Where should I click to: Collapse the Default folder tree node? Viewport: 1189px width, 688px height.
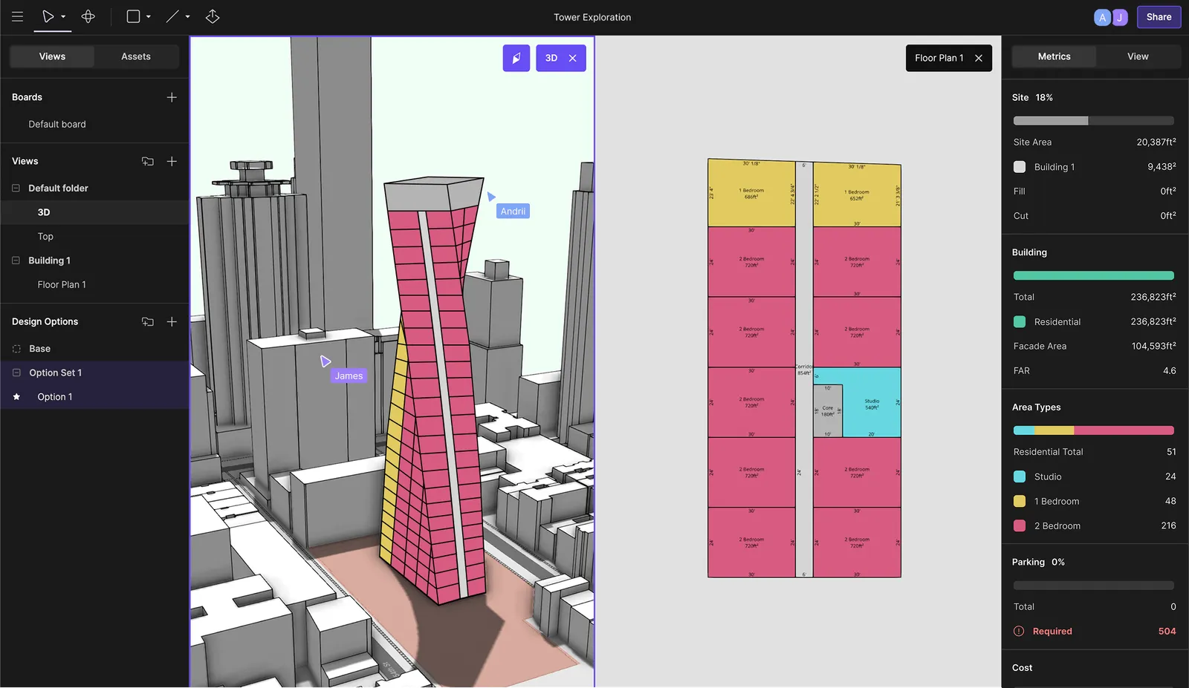(x=16, y=189)
